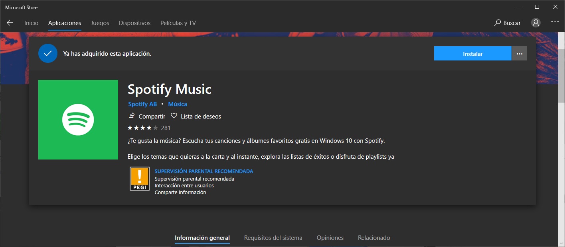Open the top-right three-dot menu
Image resolution: width=565 pixels, height=247 pixels.
point(555,22)
